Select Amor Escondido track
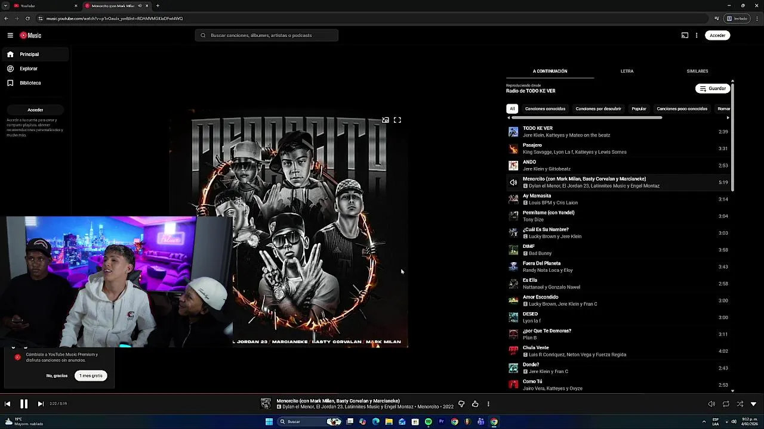The height and width of the screenshot is (429, 764). pos(618,300)
